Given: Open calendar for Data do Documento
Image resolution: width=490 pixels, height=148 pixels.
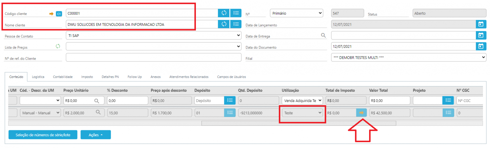Looking at the screenshot, I should point(481,46).
